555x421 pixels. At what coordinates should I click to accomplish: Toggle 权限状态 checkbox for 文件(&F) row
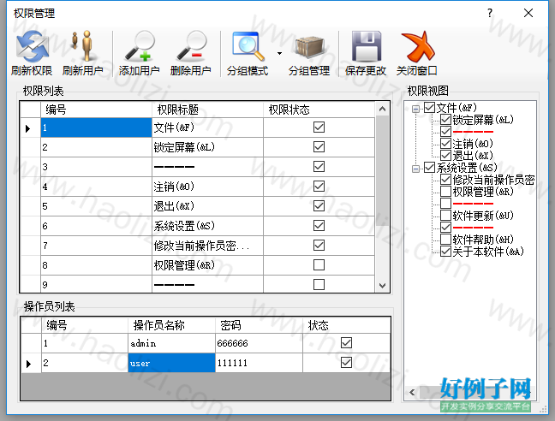319,127
